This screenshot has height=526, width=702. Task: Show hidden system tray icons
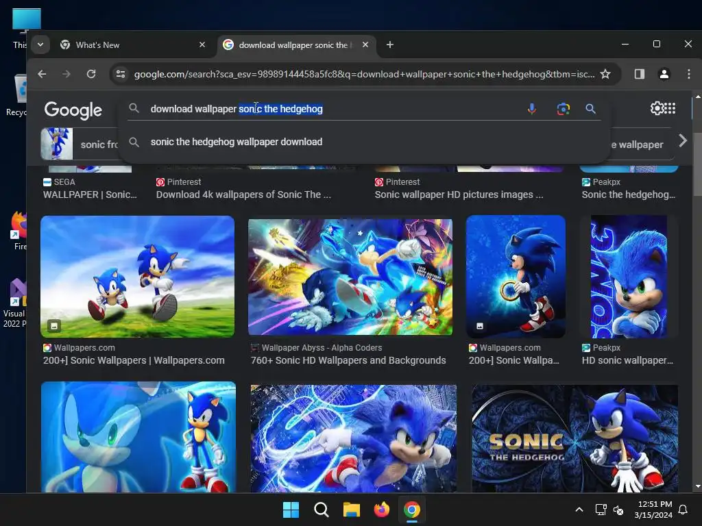click(579, 510)
